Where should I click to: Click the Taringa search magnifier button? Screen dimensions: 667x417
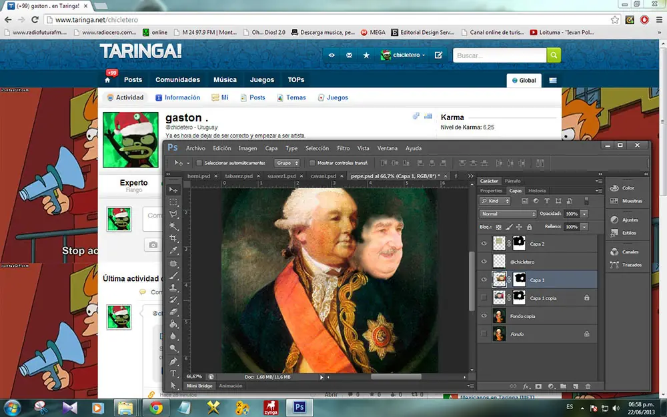point(554,55)
